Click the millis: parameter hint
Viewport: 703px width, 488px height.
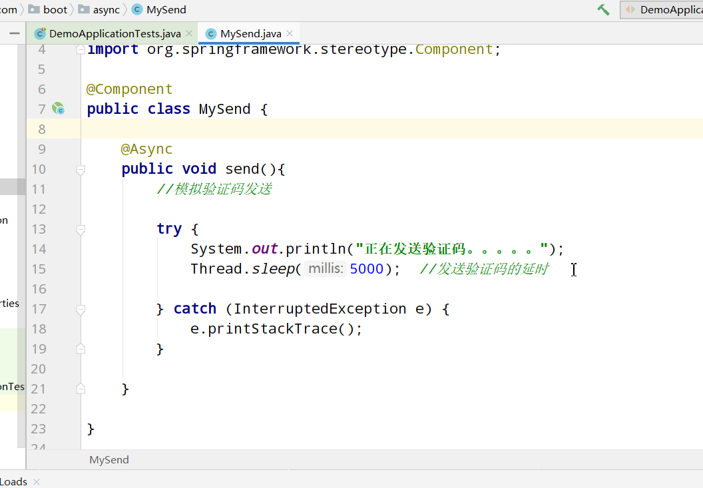[326, 269]
